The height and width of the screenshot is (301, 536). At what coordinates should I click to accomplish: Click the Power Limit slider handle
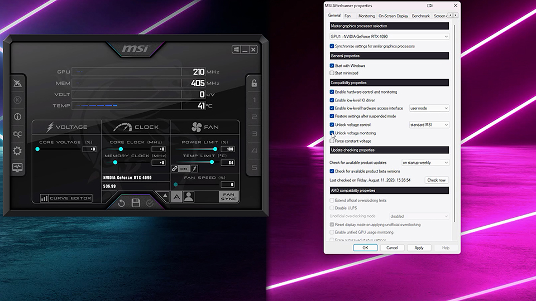tap(215, 149)
